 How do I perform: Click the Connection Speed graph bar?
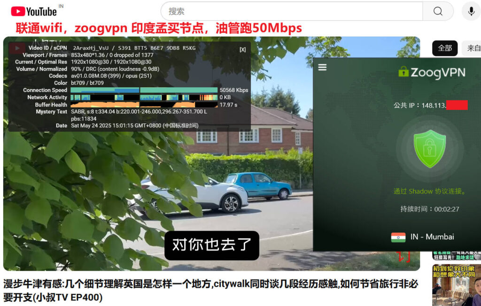tap(143, 90)
